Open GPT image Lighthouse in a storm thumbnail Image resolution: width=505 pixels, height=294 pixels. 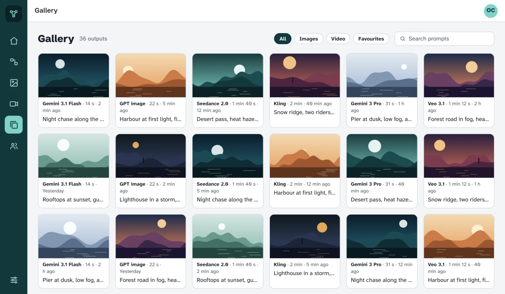[x=151, y=156]
